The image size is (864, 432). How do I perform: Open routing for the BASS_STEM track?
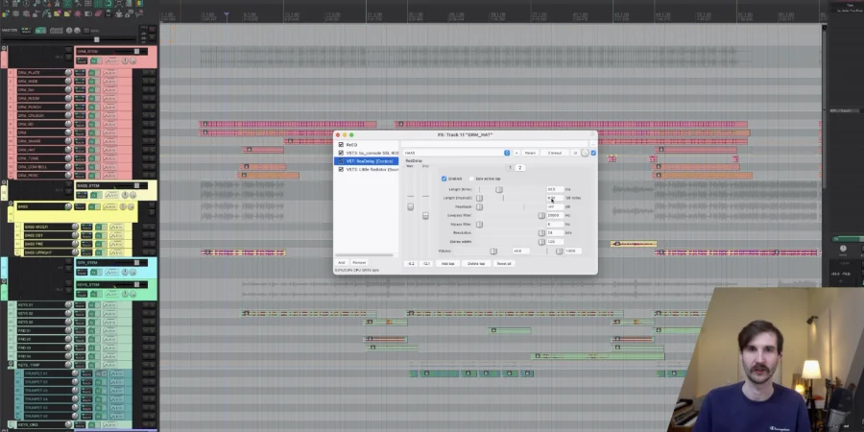pos(82,195)
